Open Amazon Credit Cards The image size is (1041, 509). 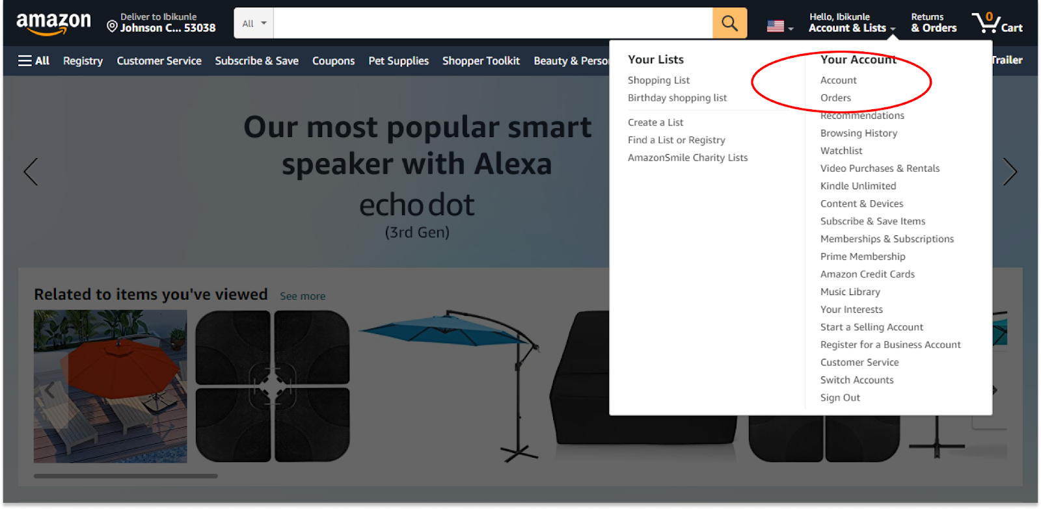(867, 274)
